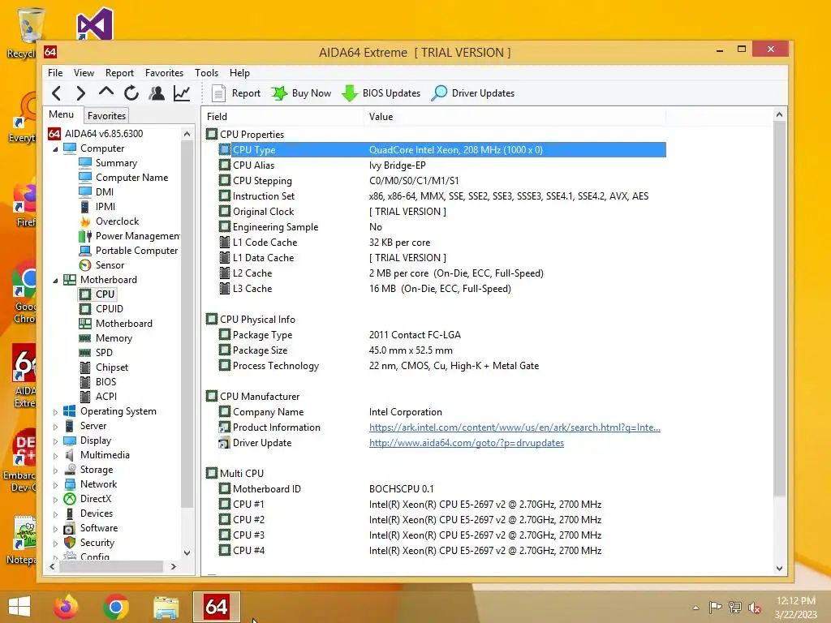Screen dimensions: 831x623
Task: Launch Firefox from the taskbar
Action: 66,607
